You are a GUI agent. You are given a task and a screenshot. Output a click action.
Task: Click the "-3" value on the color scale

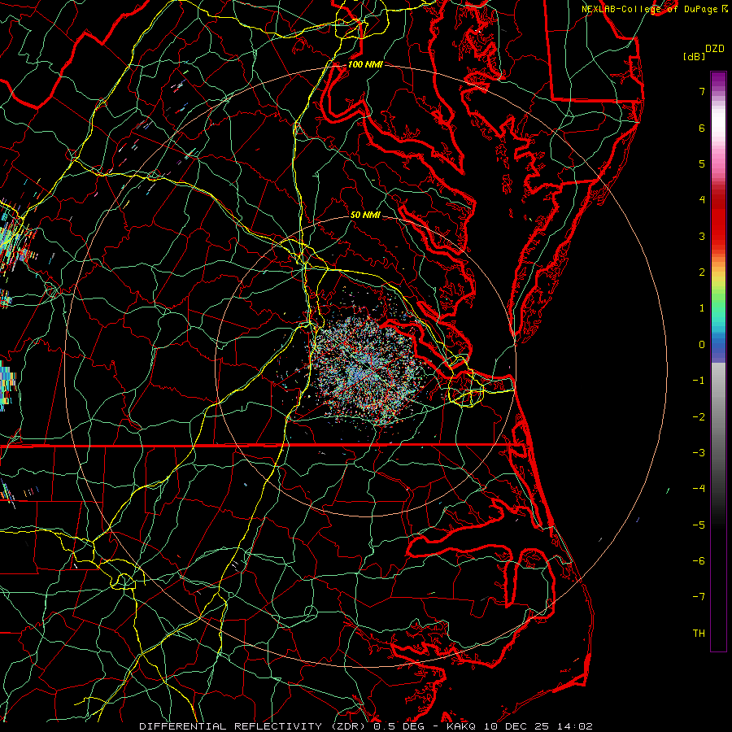tap(699, 453)
